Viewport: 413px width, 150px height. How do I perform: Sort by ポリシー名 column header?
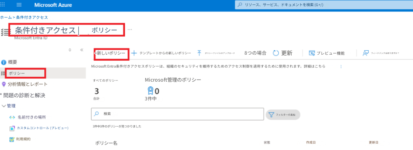click(x=106, y=143)
